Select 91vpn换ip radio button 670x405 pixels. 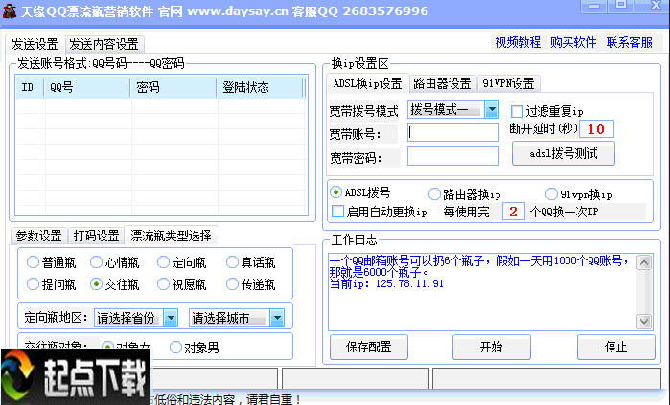[551, 194]
